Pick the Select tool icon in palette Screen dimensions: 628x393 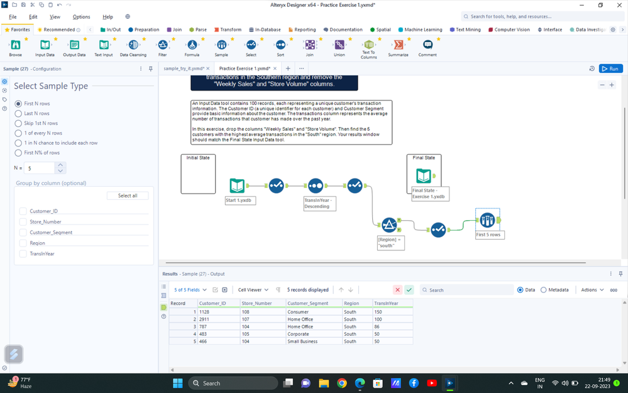(x=251, y=45)
